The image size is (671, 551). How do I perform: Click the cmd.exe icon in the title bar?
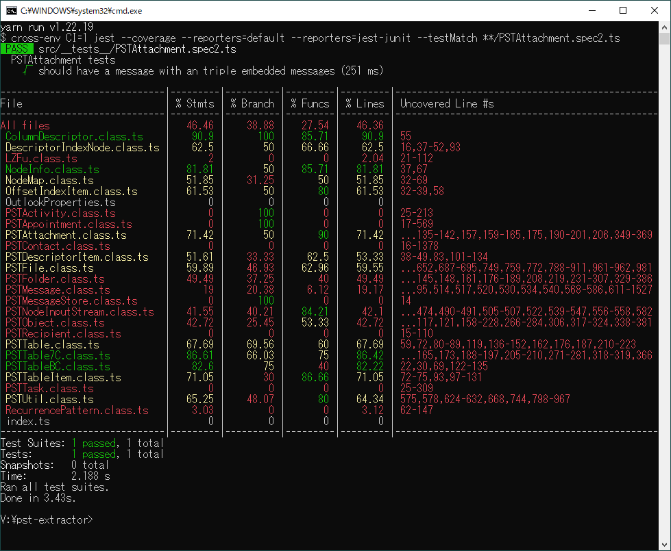click(x=11, y=11)
